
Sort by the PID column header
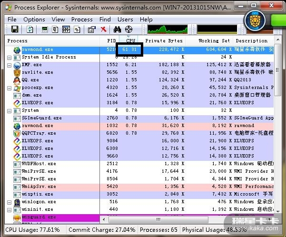pos(109,40)
